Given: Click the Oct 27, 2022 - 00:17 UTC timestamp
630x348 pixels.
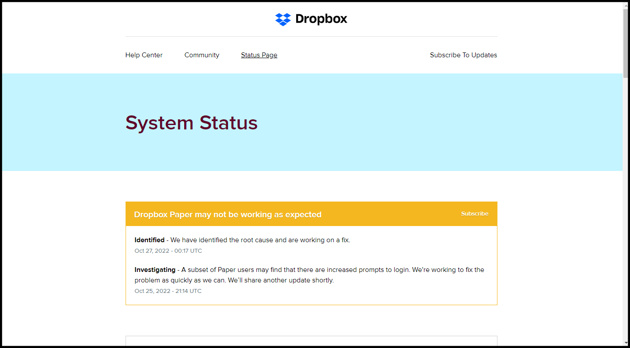Looking at the screenshot, I should pos(168,251).
